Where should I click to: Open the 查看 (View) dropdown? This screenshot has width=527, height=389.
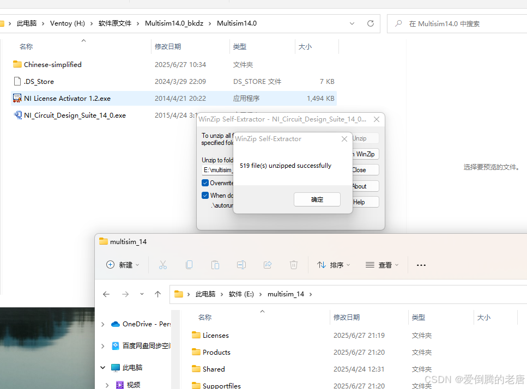tap(382, 265)
